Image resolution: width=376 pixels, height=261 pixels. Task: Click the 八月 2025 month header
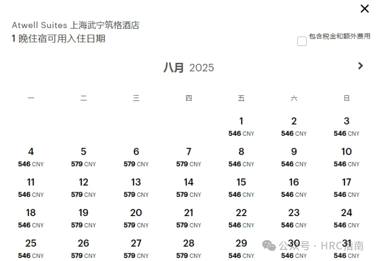pos(188,67)
